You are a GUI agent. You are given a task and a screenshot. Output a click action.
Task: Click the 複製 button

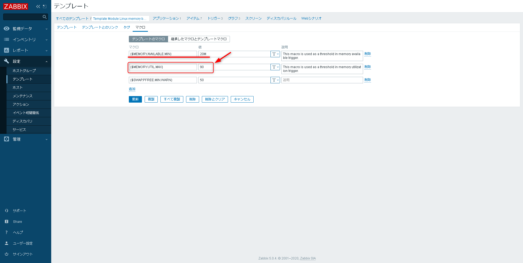pyautogui.click(x=151, y=99)
